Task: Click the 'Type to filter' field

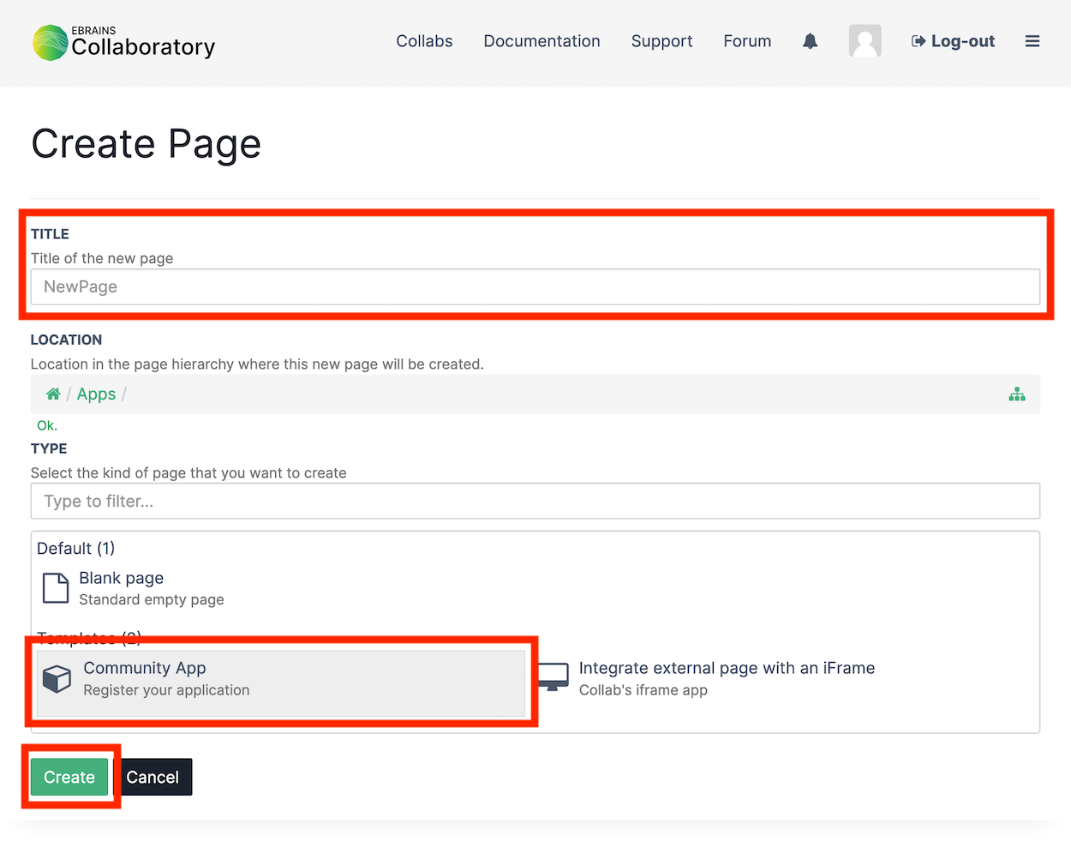Action: (535, 501)
